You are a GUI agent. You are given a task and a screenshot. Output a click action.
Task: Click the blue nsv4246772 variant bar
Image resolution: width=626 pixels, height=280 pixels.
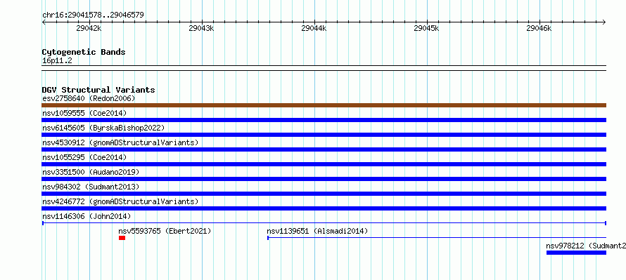click(324, 208)
